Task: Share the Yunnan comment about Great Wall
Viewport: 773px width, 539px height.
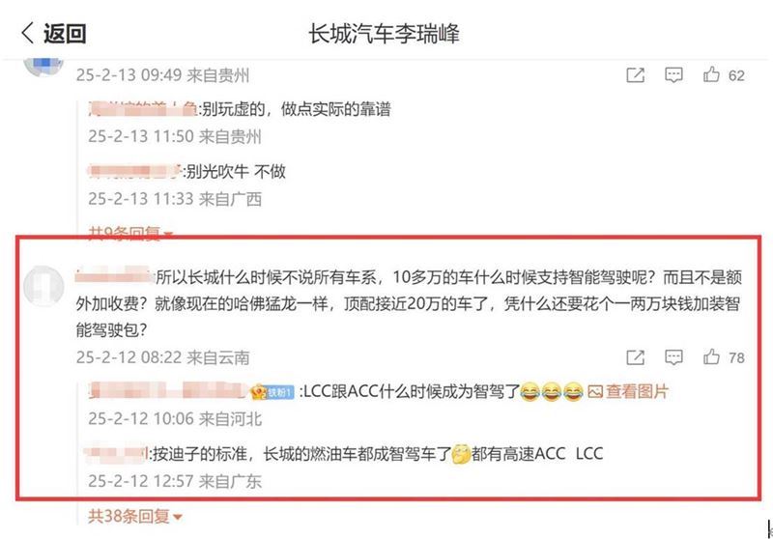Action: tap(635, 357)
